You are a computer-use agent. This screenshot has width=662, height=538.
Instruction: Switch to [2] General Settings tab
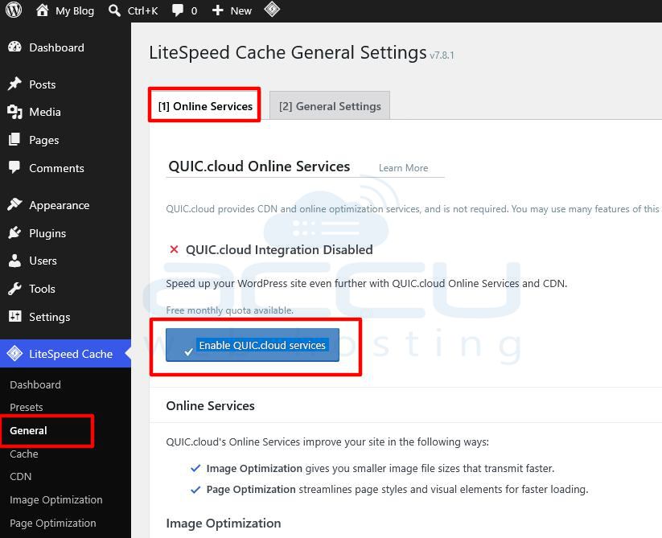click(330, 105)
